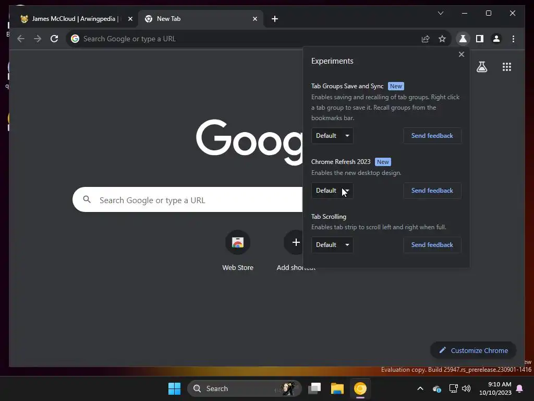
Task: Click the browser forward arrow
Action: pyautogui.click(x=38, y=39)
